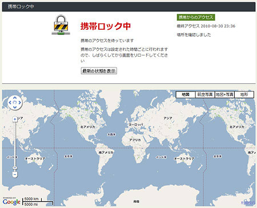Zoom in with the plus button
The width and height of the screenshot is (257, 208).
(x=15, y=119)
